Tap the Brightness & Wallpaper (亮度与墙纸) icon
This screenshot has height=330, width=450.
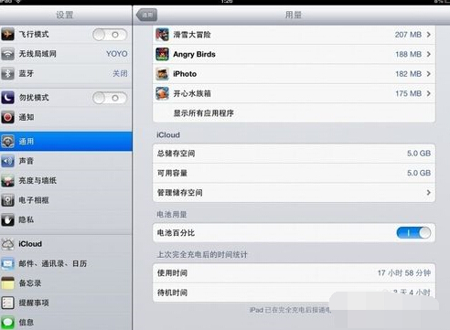(7, 180)
